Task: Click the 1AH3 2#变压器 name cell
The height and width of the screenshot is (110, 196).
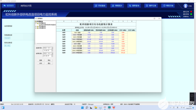Action: 77,37
